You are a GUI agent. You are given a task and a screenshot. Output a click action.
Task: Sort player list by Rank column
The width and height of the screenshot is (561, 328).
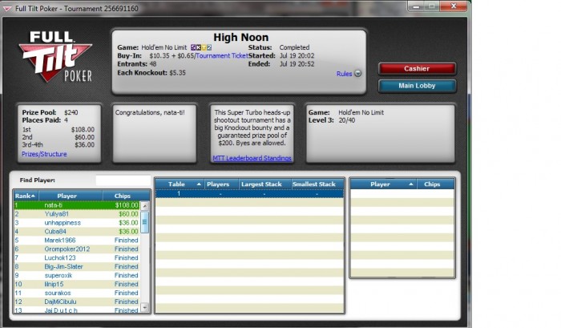[x=26, y=196]
